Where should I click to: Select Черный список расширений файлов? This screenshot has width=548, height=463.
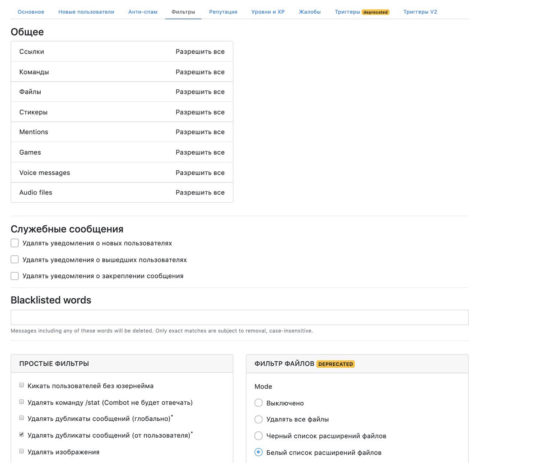(259, 436)
